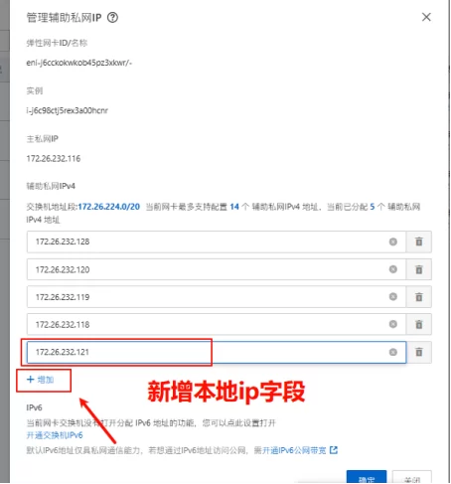The height and width of the screenshot is (484, 451).
Task: Focus the 172.26.232.121 input field
Action: click(217, 352)
